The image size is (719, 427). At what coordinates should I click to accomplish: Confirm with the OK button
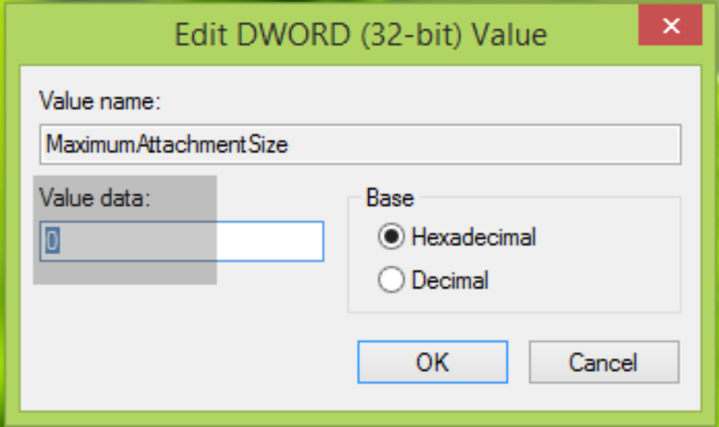[433, 362]
